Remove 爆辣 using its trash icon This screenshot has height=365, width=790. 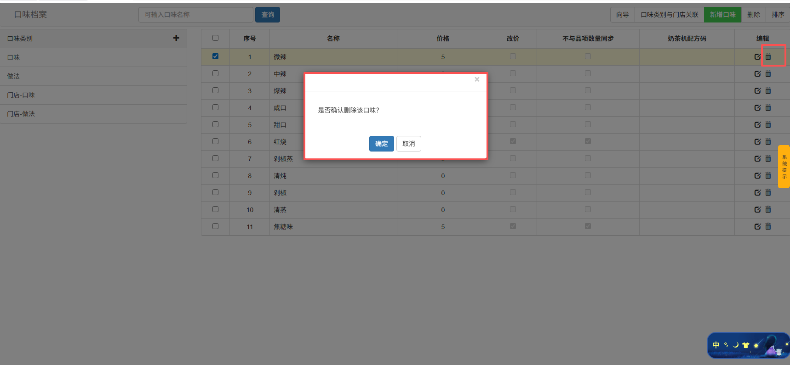(768, 90)
